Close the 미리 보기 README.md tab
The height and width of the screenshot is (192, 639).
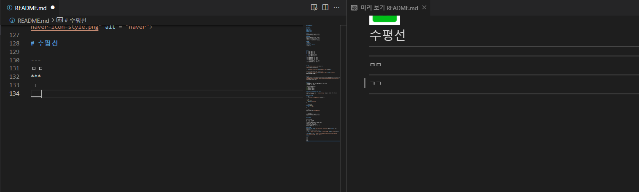pyautogui.click(x=424, y=8)
